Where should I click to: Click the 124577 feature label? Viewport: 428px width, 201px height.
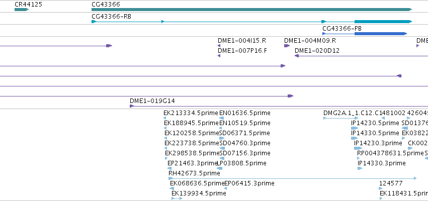[391, 183]
